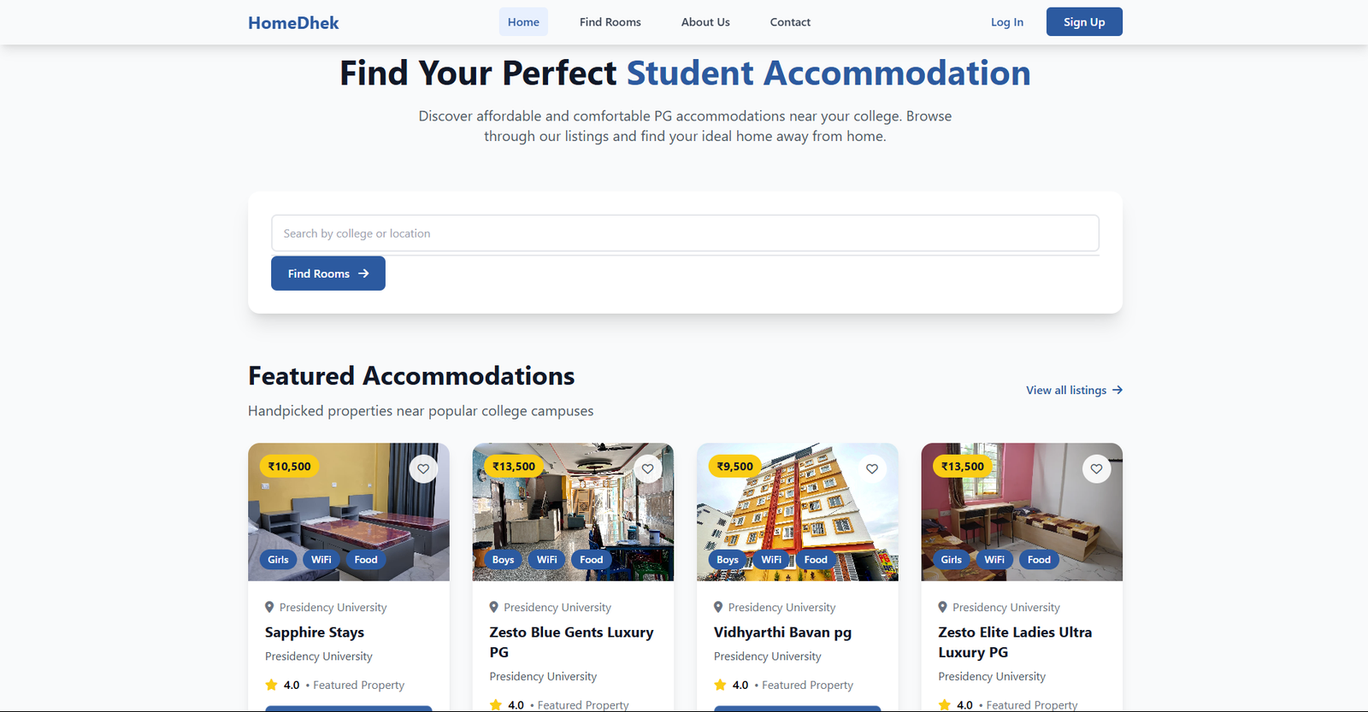Screen dimensions: 1368x712
Task: Click the location pin on Zesto Blue Gents card
Action: coord(494,607)
